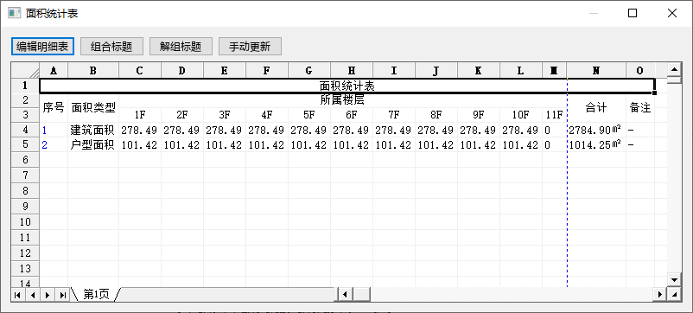
Task: Select row 4 header
Action: click(25, 130)
